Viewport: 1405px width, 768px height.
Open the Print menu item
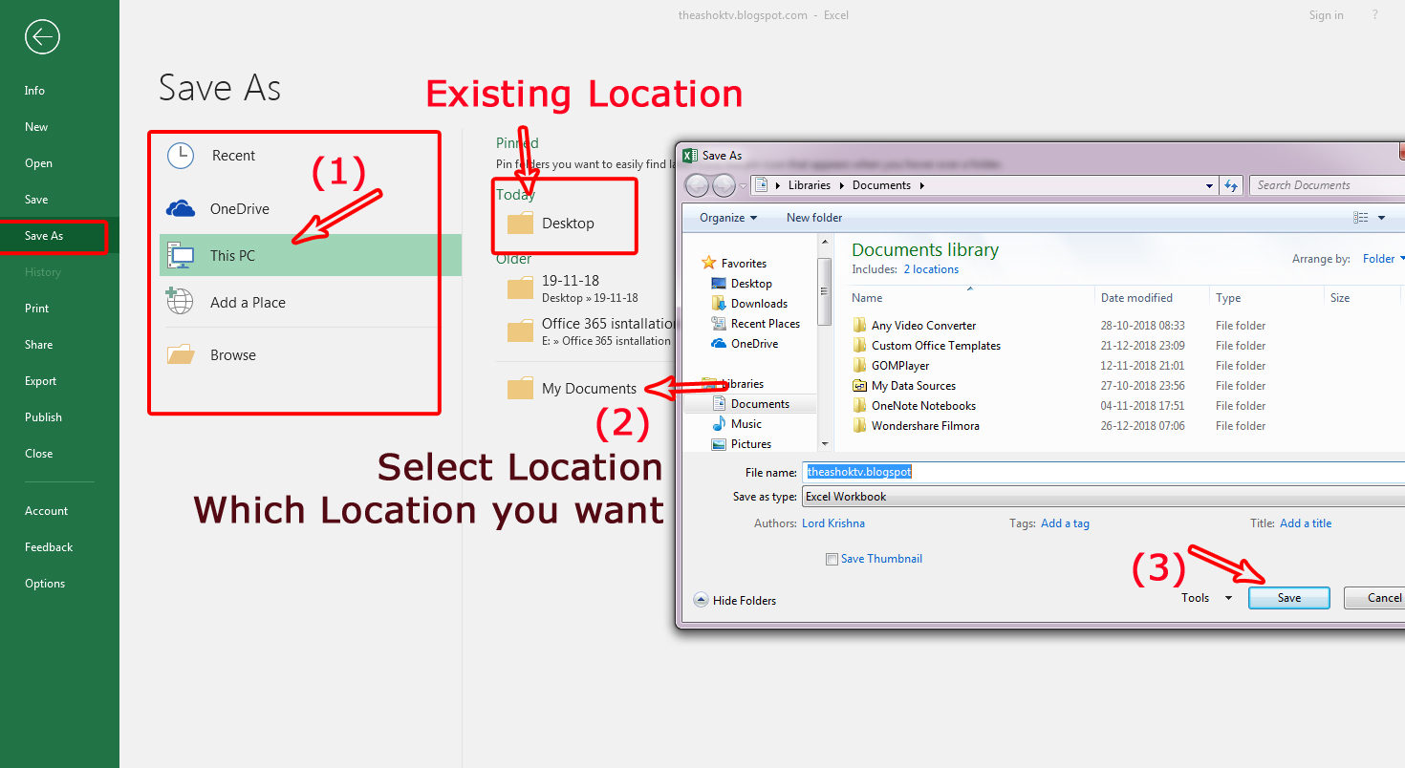point(37,309)
